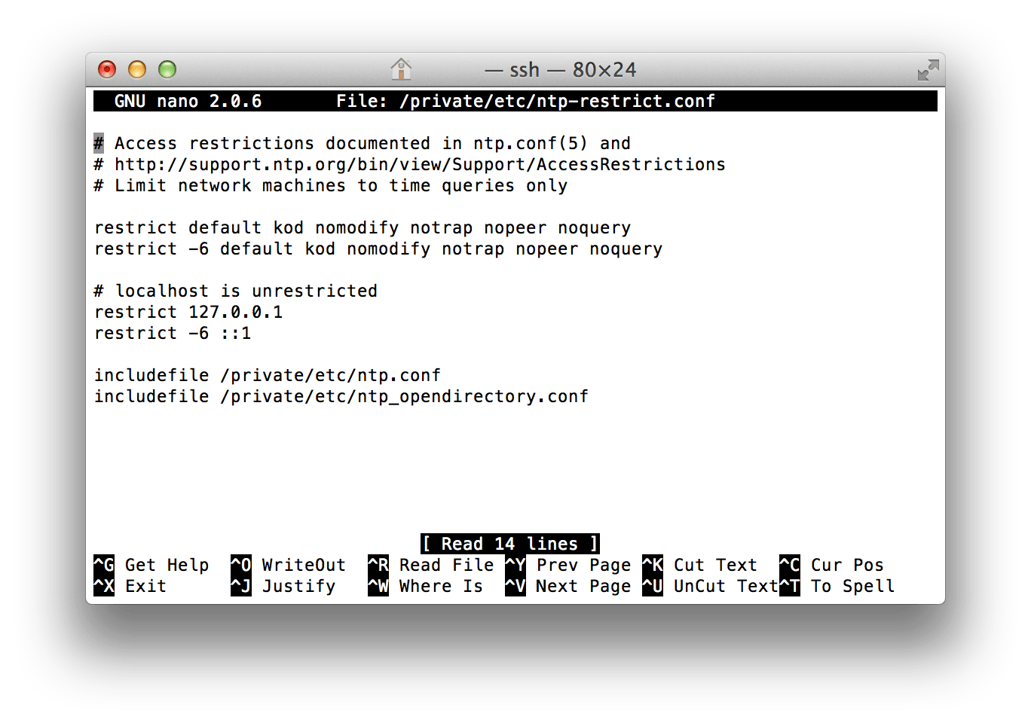Click the ntp_opendirectory.conf includefile line
1031x723 pixels.
pos(341,396)
